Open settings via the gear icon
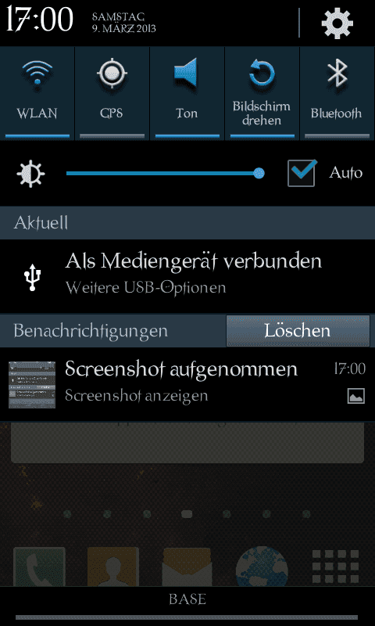The height and width of the screenshot is (626, 375). (337, 23)
